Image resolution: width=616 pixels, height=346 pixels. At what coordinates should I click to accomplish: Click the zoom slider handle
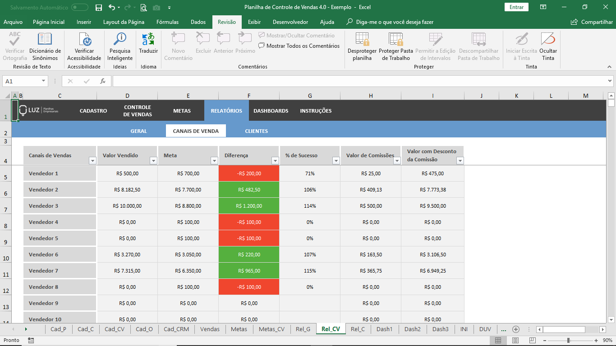569,341
